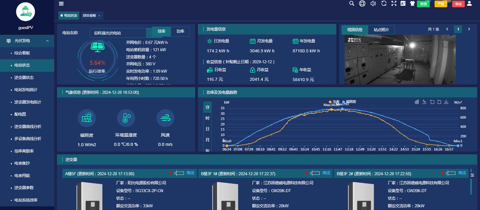Screen dimensions: 480x210
Task: Open 电站系统效率 in sidebar
Action: coord(27,200)
